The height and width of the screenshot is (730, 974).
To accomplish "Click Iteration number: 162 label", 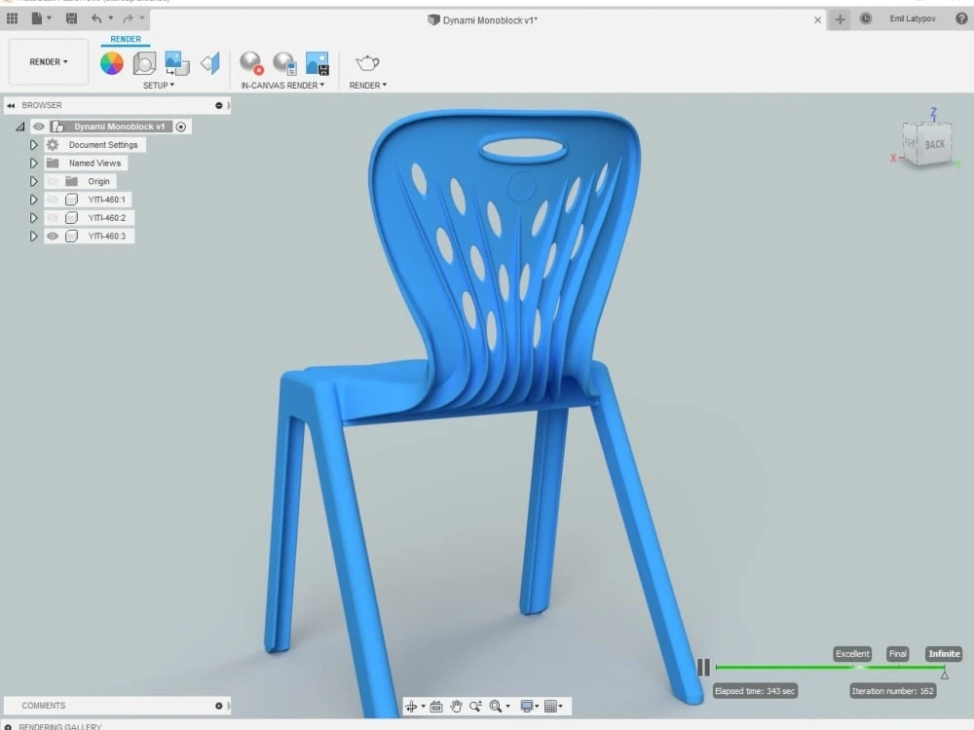I will 892,691.
